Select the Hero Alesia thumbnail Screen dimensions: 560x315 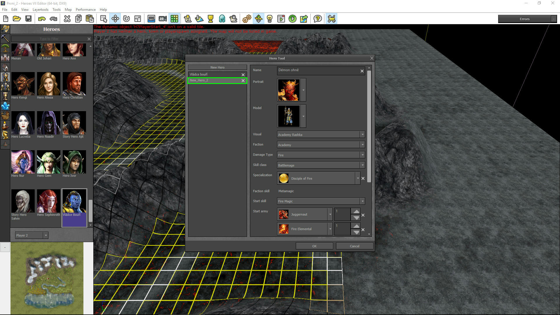pyautogui.click(x=48, y=84)
